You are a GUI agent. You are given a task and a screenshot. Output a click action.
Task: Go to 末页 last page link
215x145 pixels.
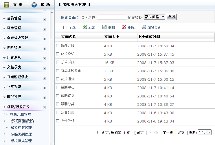click(181, 133)
